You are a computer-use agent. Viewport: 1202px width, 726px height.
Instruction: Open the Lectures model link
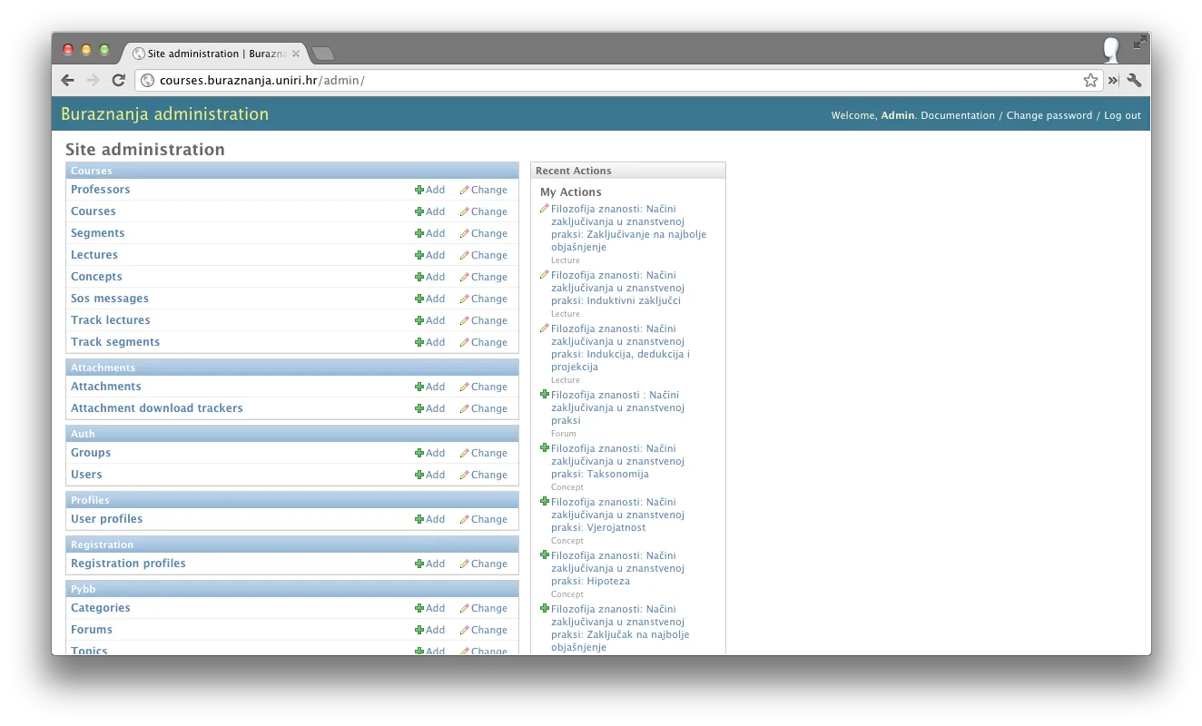(94, 255)
